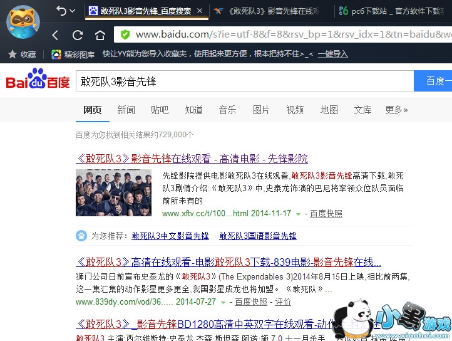Select the 贴吧 search tab
This screenshot has width=452, height=341.
(160, 110)
